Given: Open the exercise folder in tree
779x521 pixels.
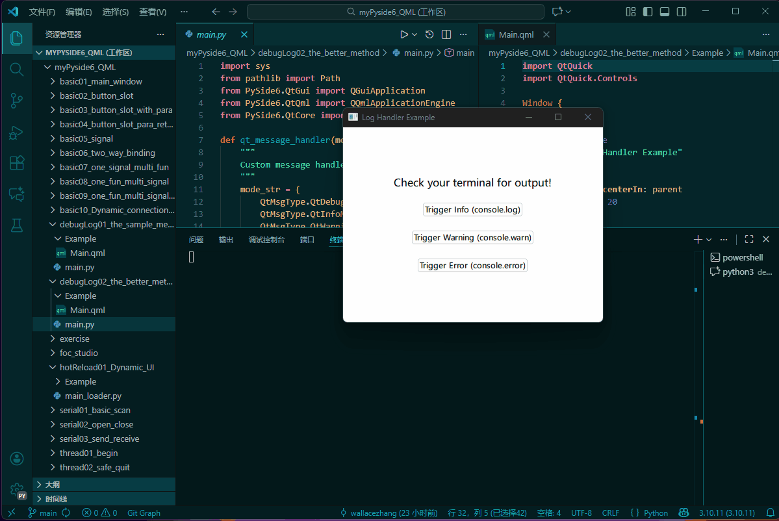Looking at the screenshot, I should 105,338.
